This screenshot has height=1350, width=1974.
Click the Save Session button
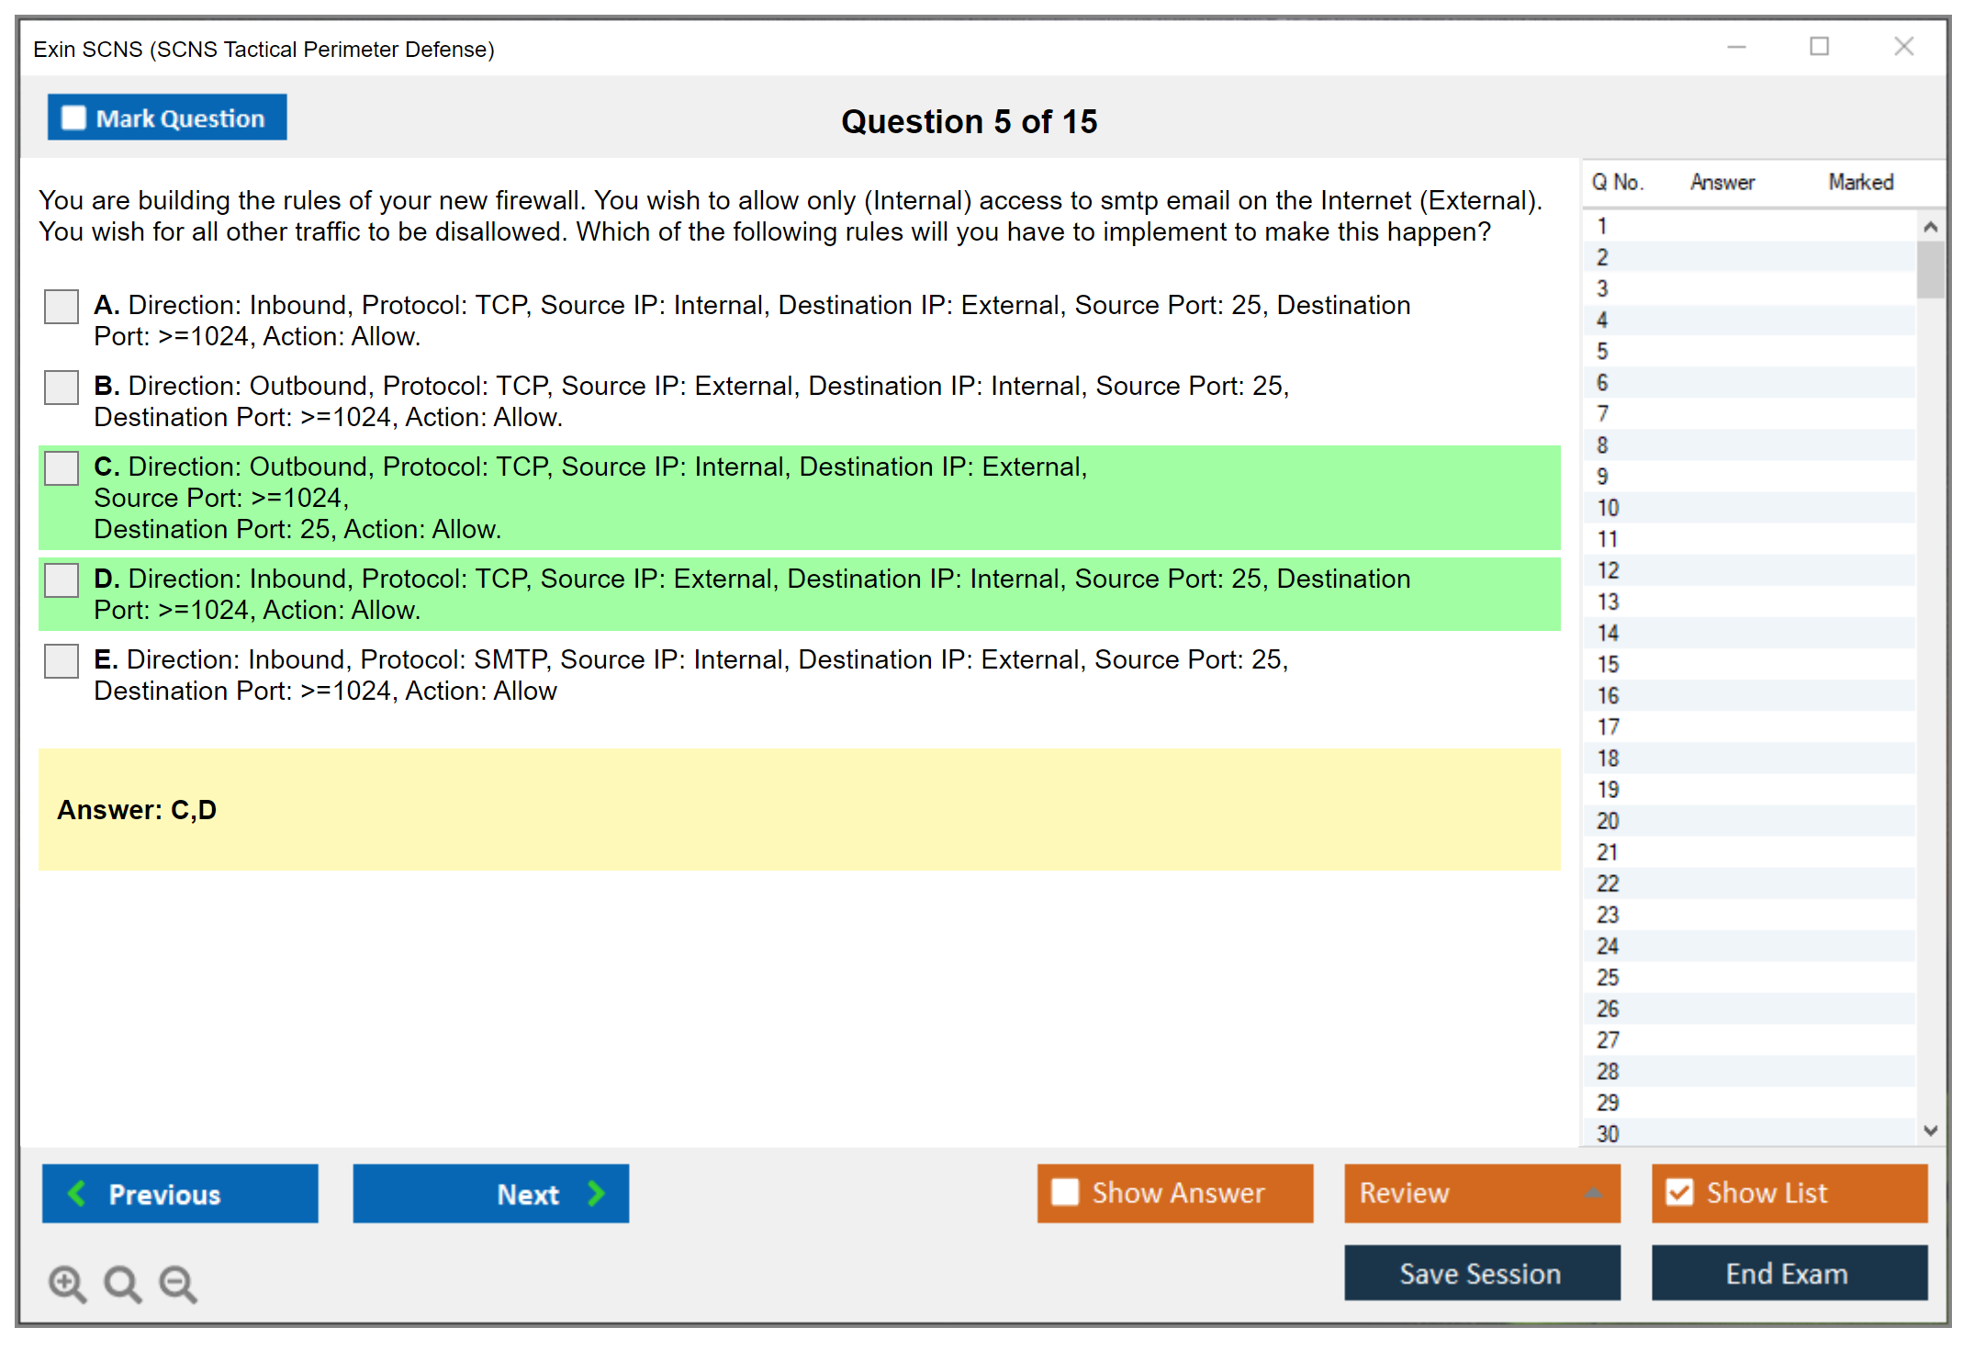click(x=1481, y=1273)
